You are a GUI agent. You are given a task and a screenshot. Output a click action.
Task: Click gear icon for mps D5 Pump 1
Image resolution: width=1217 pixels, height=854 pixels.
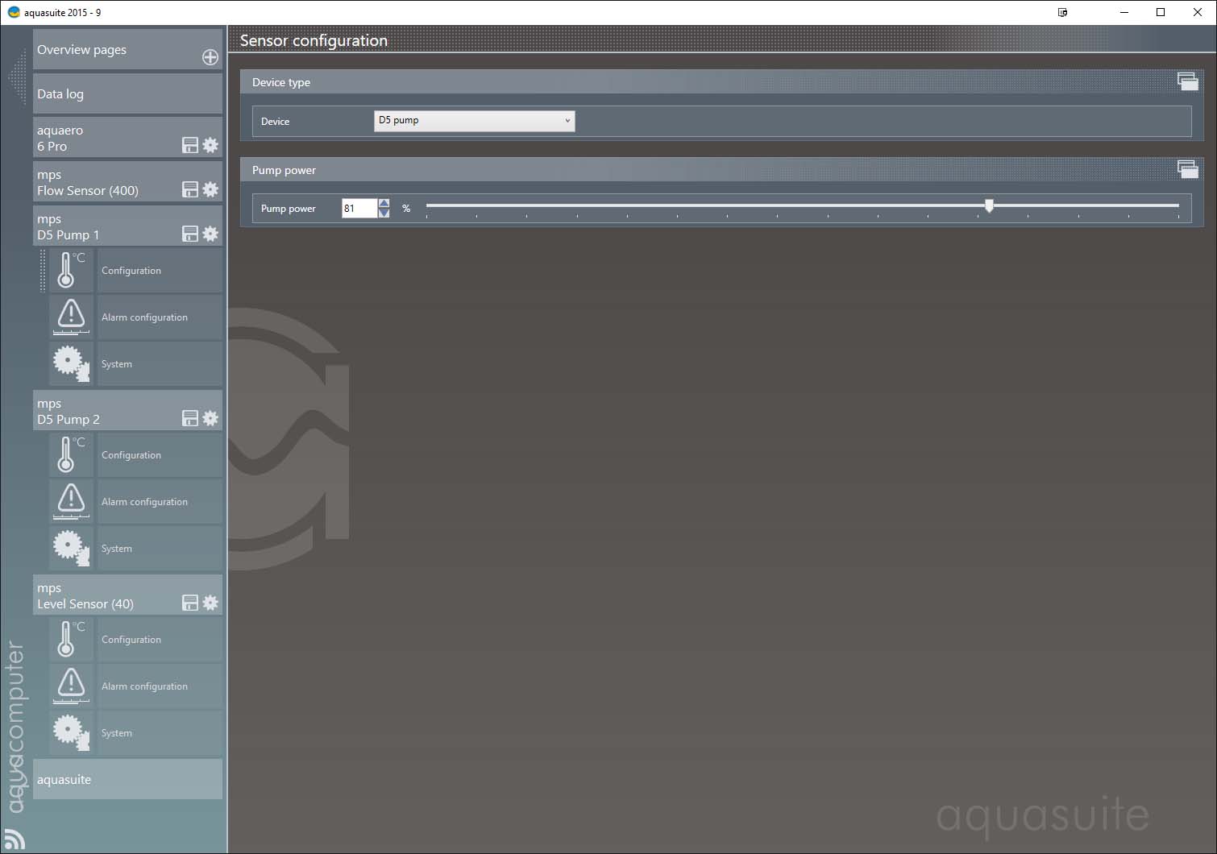[x=210, y=234]
